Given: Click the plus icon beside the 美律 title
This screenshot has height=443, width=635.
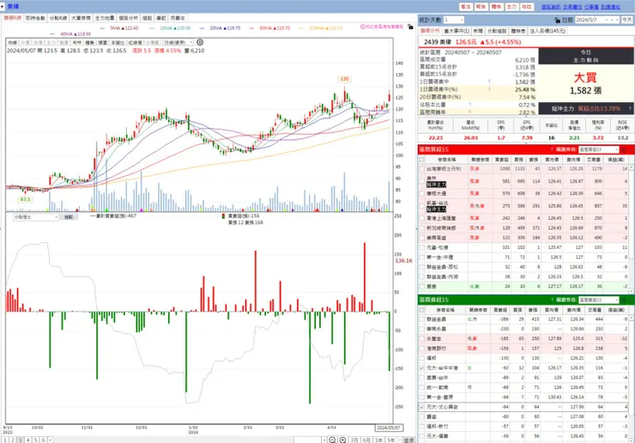Looking at the screenshot, I should pos(3,7).
